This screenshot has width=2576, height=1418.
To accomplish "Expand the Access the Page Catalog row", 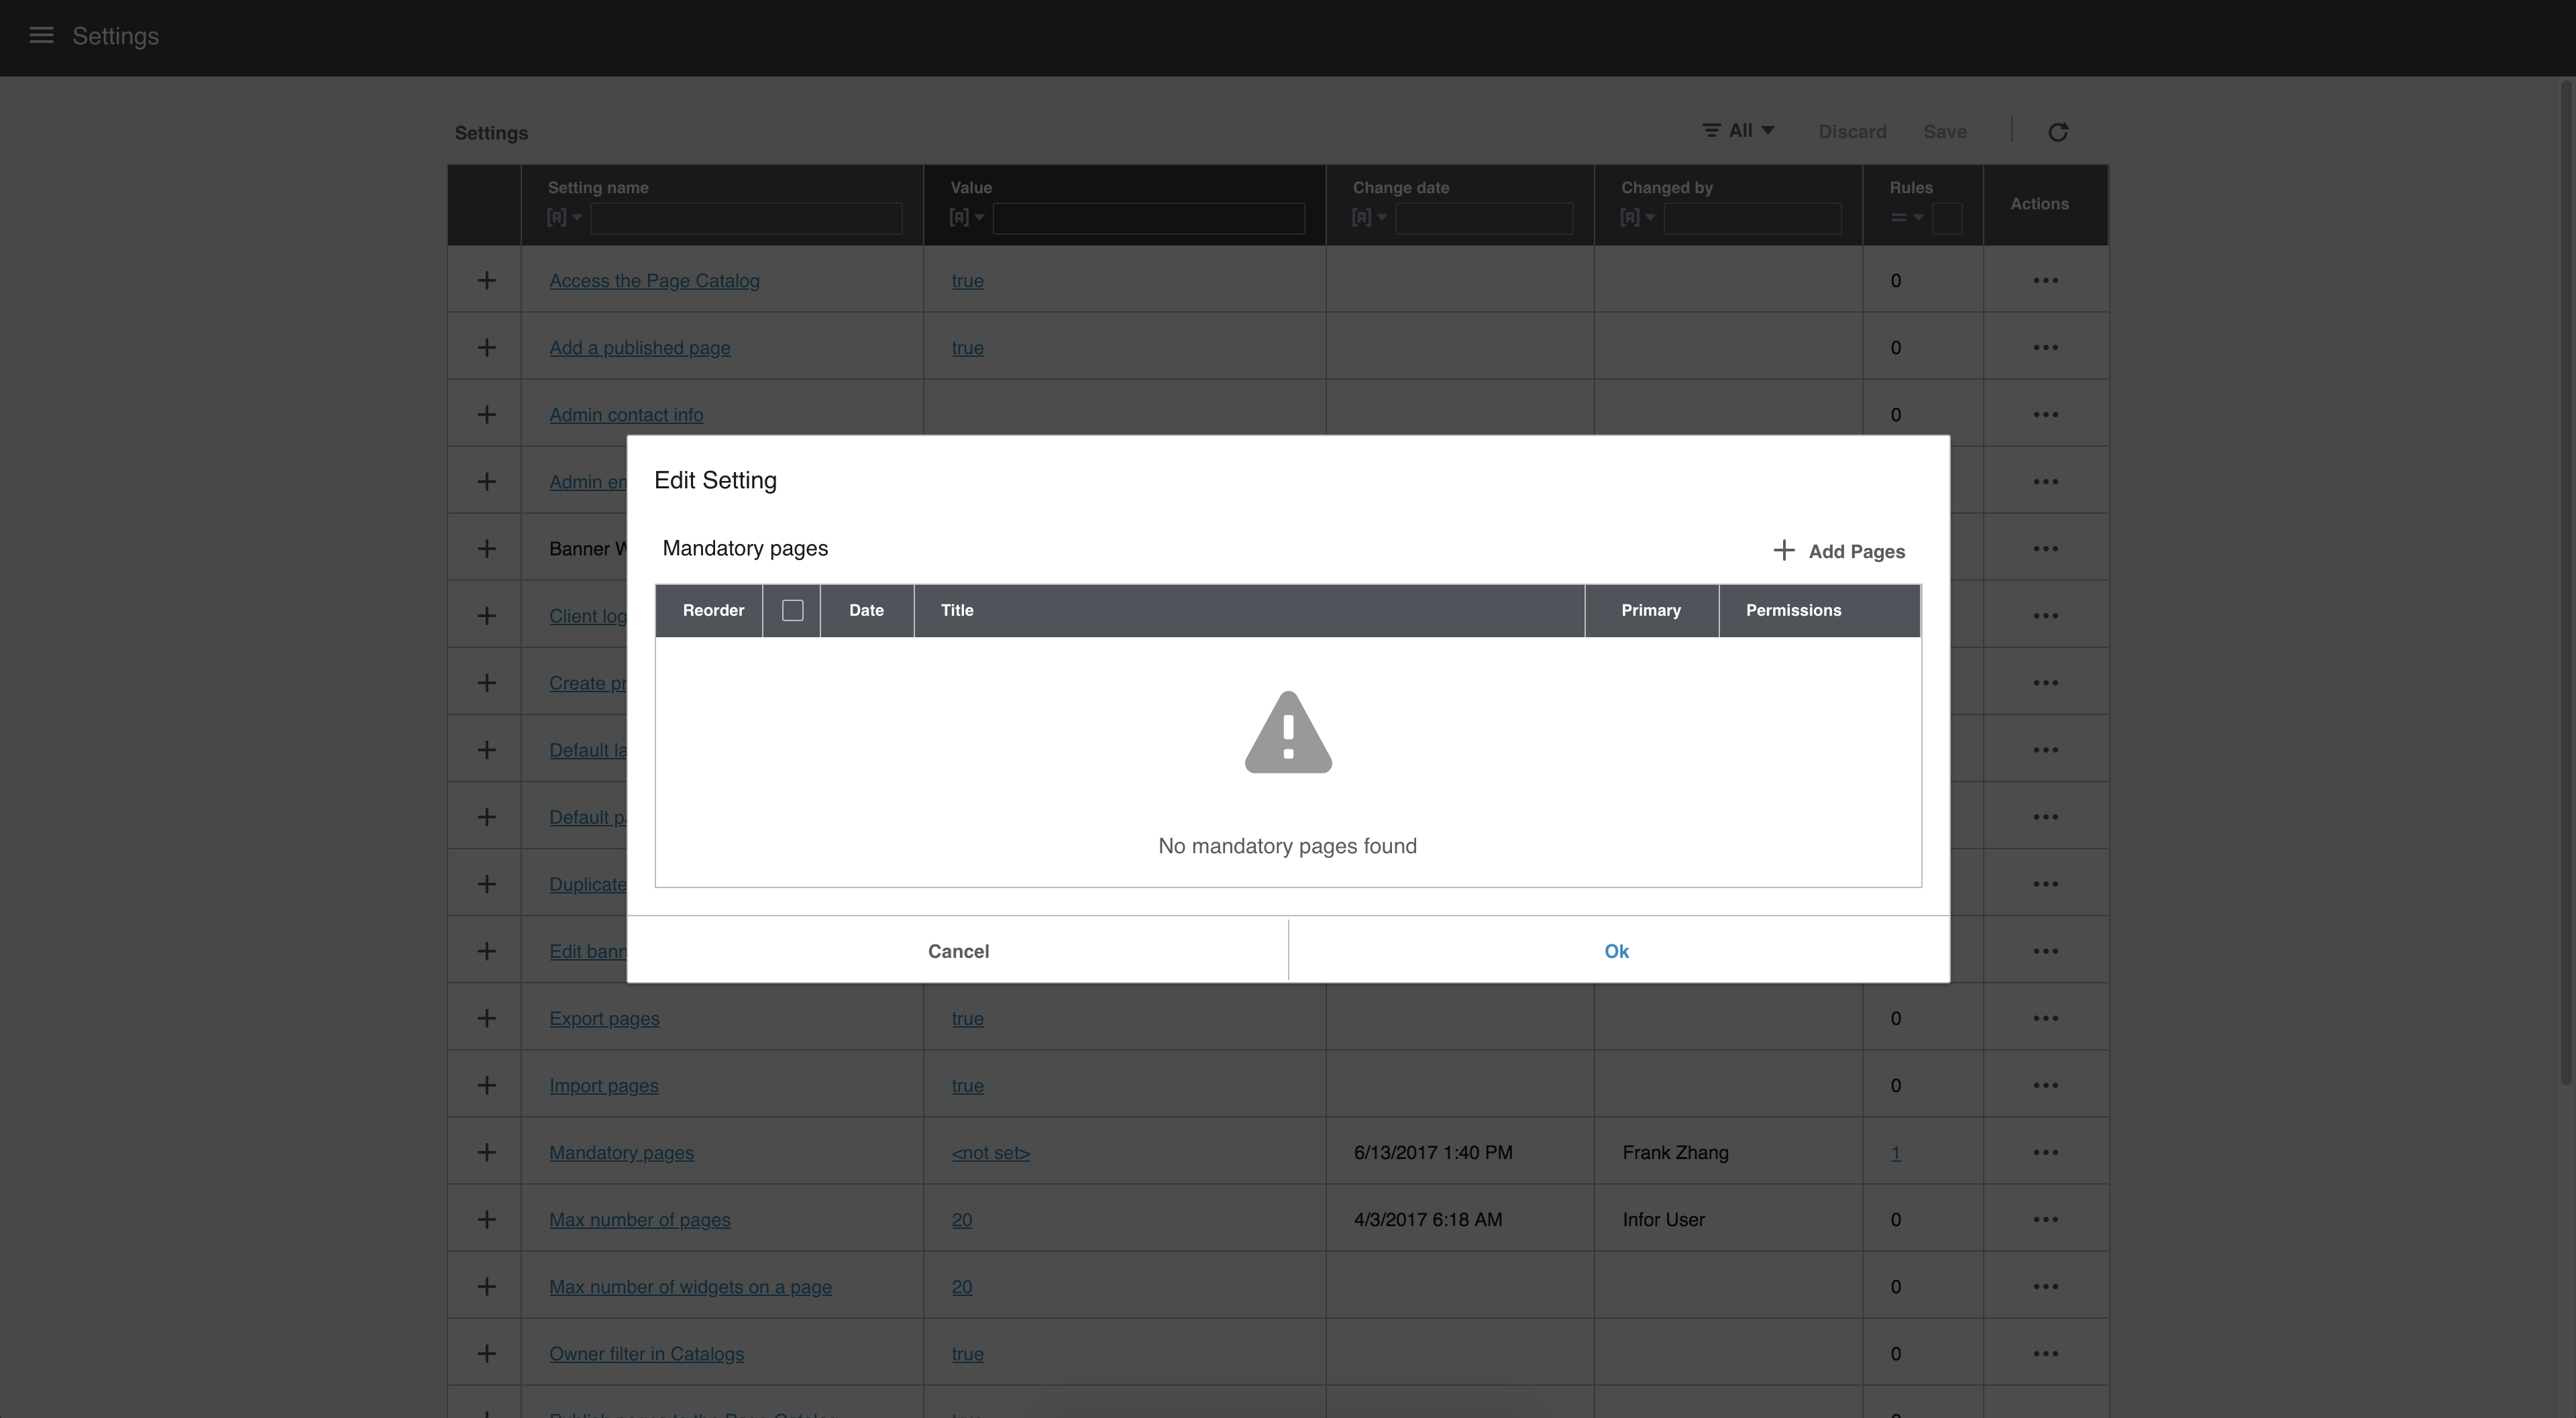I will [486, 281].
